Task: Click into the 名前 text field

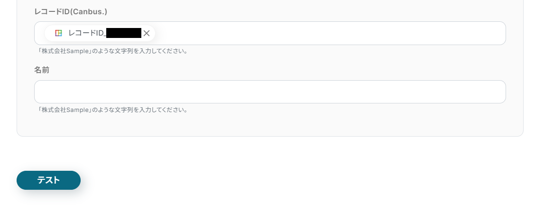Action: (269, 92)
